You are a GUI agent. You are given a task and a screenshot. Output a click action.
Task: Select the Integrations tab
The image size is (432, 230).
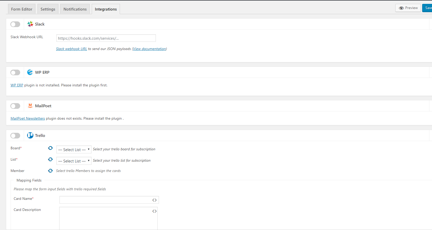(106, 9)
